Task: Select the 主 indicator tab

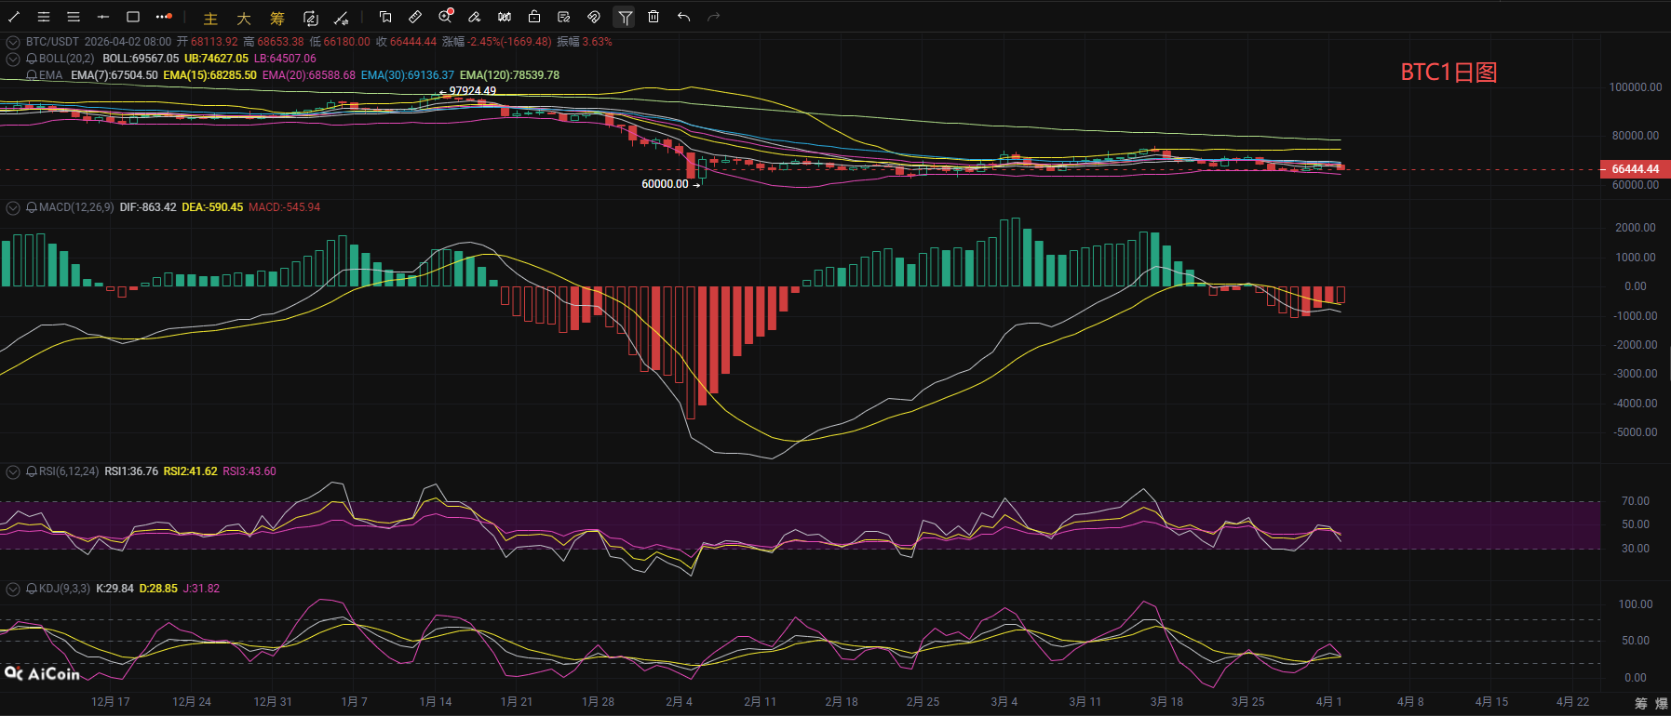Action: coord(210,19)
